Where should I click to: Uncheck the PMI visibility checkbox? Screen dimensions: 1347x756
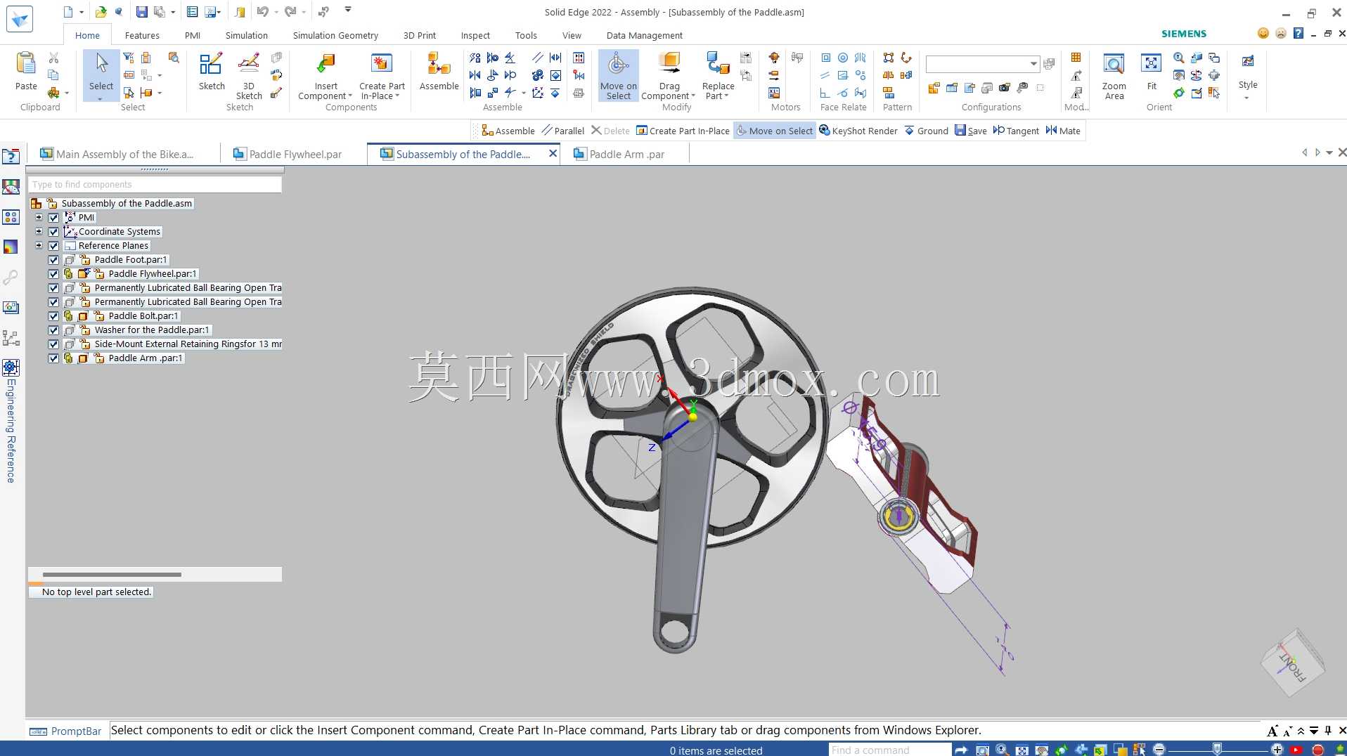pos(53,218)
